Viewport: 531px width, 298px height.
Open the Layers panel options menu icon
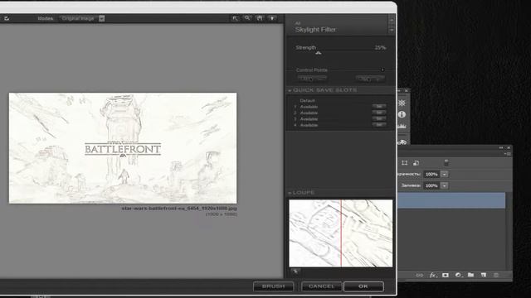507,154
